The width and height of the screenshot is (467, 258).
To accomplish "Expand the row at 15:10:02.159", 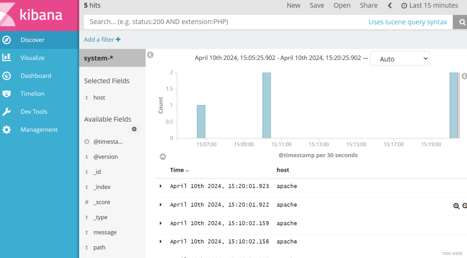I will point(161,223).
